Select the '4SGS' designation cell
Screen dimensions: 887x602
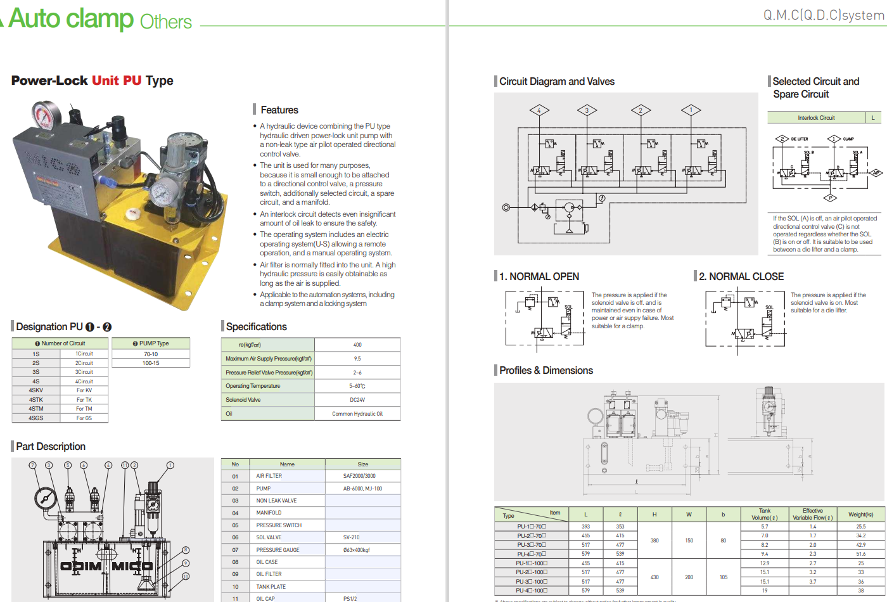(x=36, y=418)
